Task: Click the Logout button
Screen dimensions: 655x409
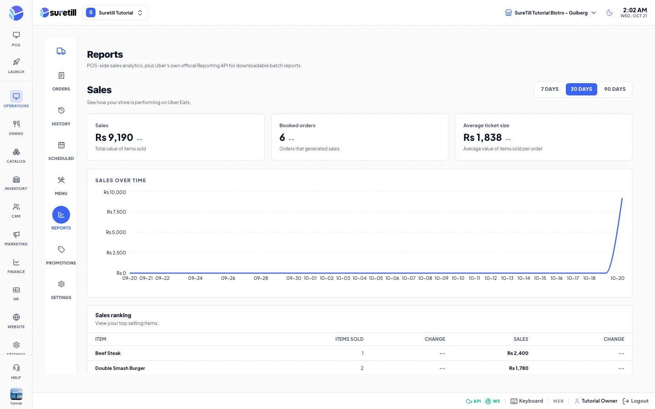Action: [x=635, y=401]
